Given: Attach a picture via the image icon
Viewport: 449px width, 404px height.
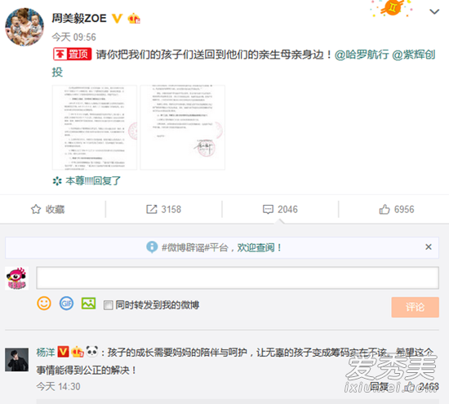Looking at the screenshot, I should click(x=88, y=304).
